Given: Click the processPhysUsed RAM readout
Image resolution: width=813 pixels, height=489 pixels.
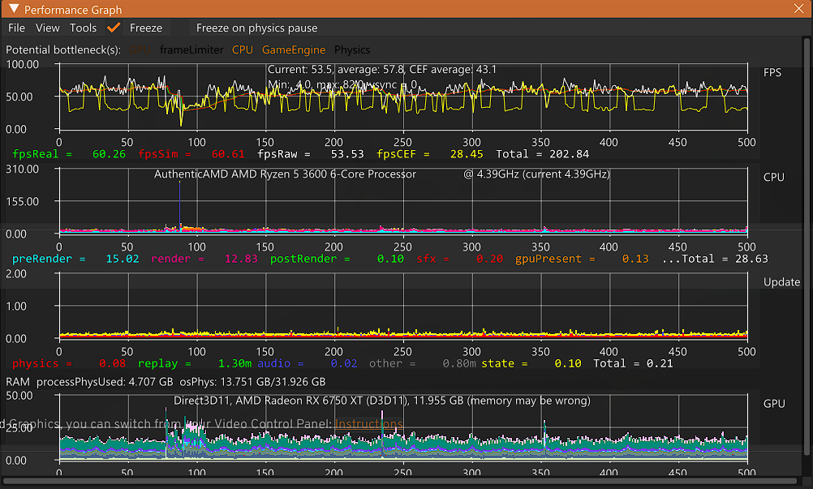Looking at the screenshot, I should click(x=105, y=382).
